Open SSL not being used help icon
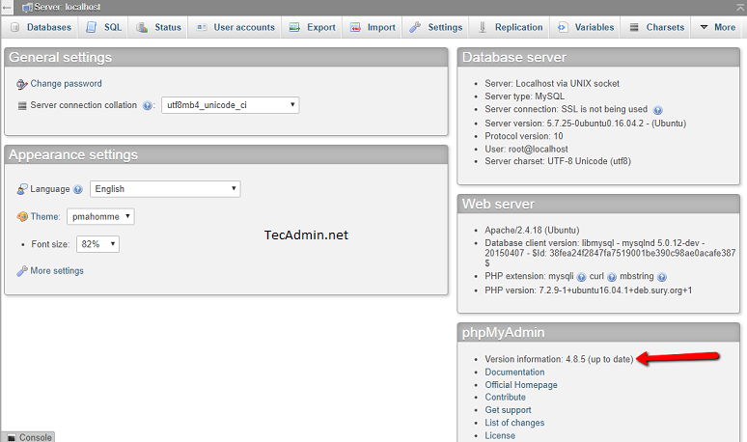This screenshot has height=442, width=747. (657, 110)
